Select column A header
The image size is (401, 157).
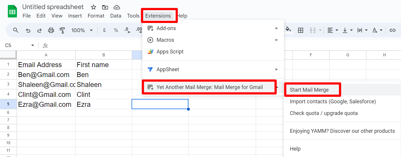46,55
